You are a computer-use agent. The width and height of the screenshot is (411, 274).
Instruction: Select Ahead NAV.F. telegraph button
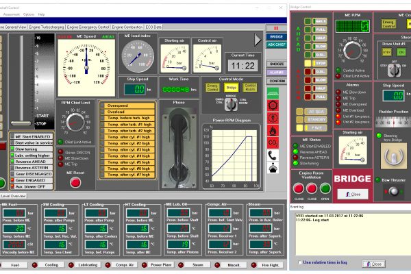pos(320,21)
